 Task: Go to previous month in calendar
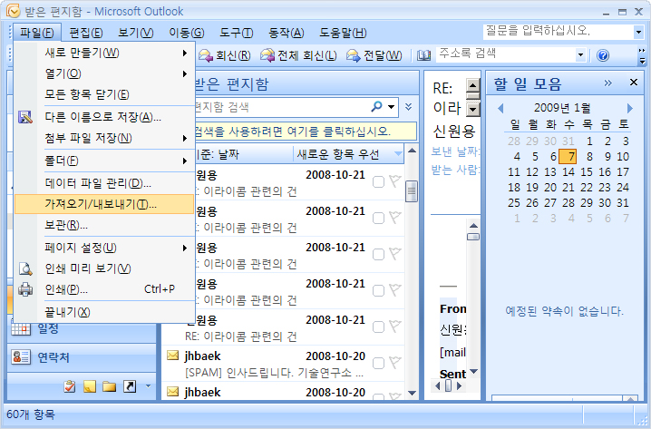coord(500,109)
